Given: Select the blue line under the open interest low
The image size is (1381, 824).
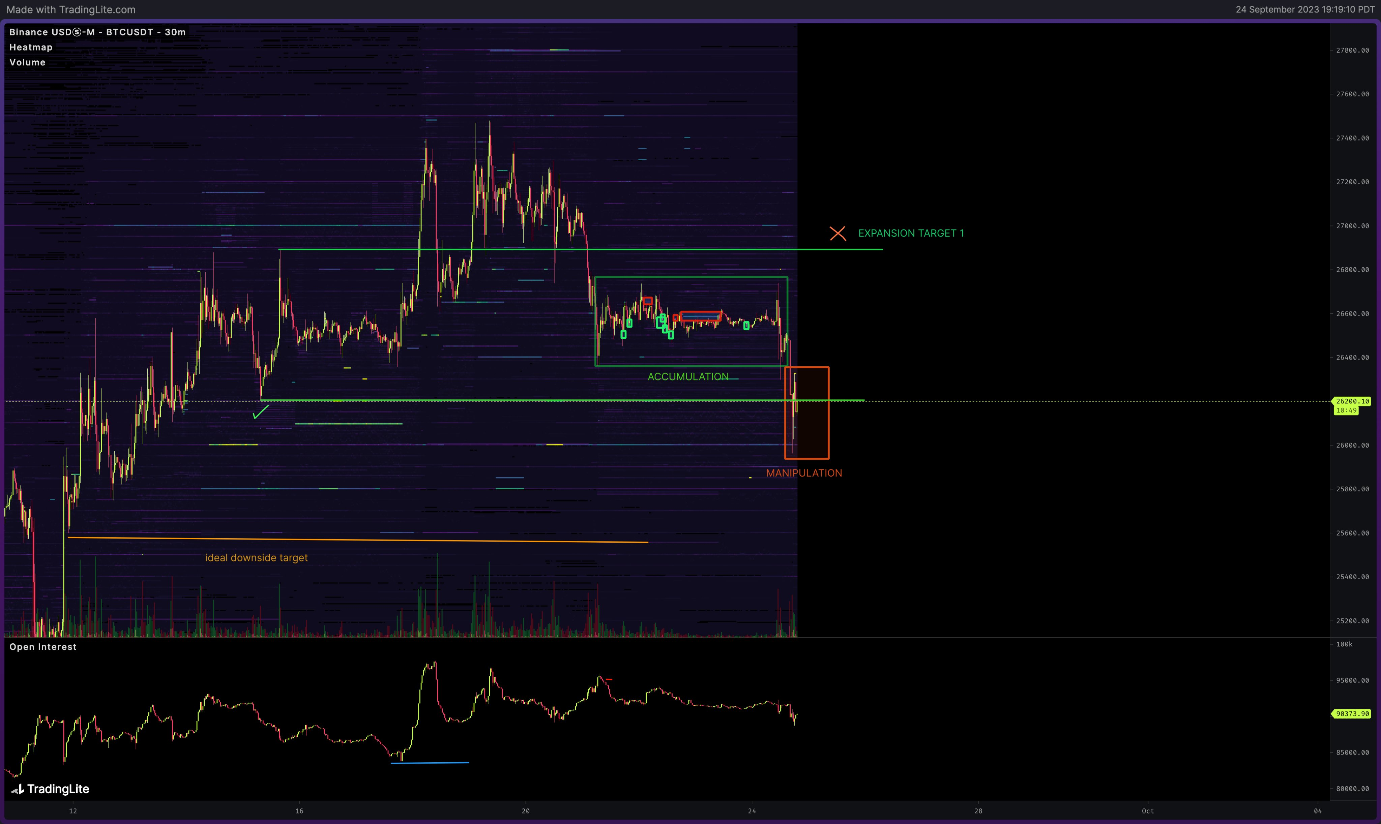Looking at the screenshot, I should 430,763.
